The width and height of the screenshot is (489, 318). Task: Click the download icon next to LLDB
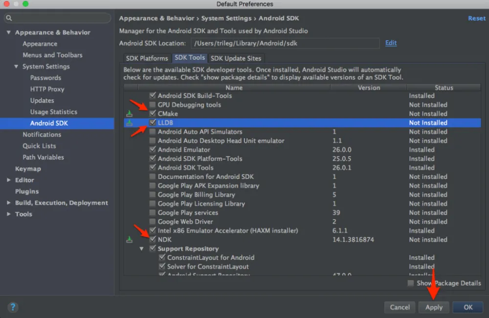coord(129,123)
